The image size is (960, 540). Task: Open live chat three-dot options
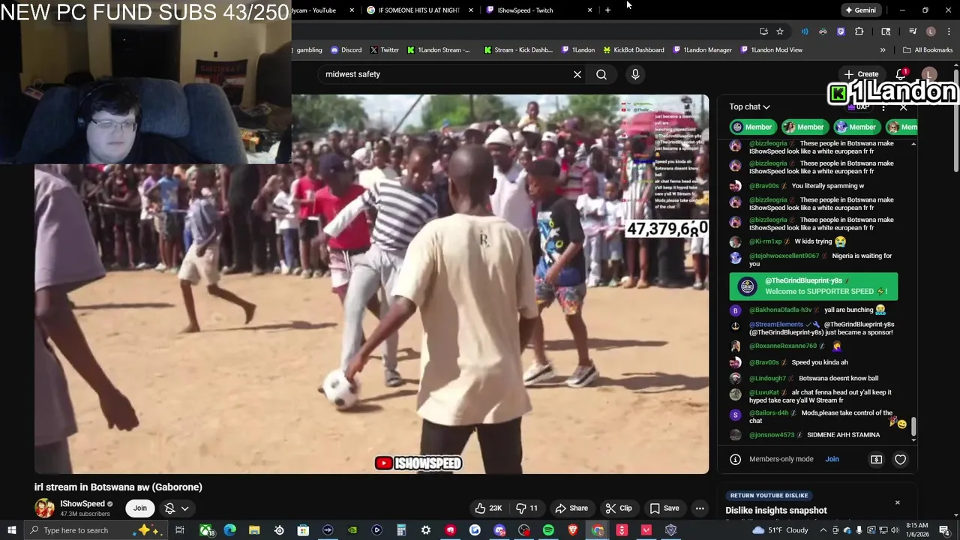[x=883, y=107]
